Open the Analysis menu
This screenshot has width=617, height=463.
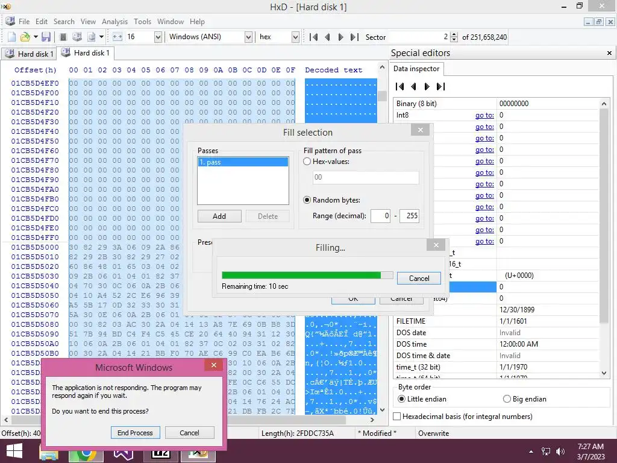click(x=114, y=22)
